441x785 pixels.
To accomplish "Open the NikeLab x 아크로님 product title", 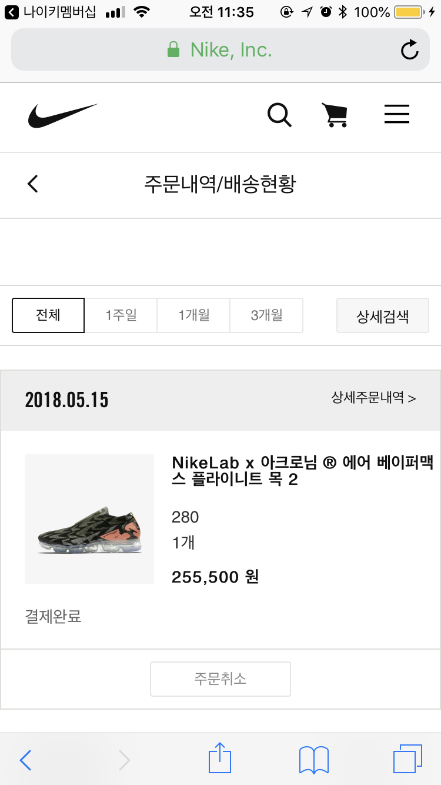I will 302,471.
